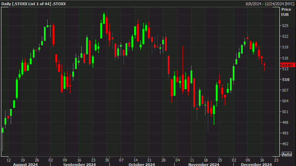Click the 'Price EUR' axis header

286,12
